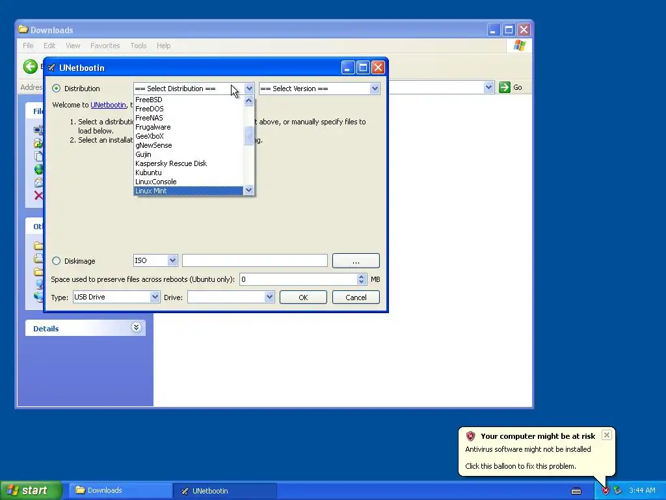Click the red X delete icon in sidebar
Viewport: 666px width, 500px height.
38,195
